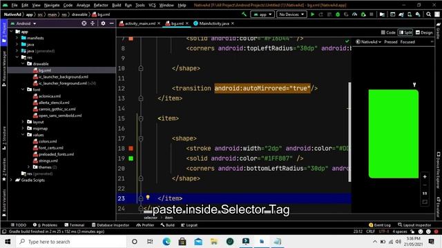Click the Debug app bug icon

338,14
